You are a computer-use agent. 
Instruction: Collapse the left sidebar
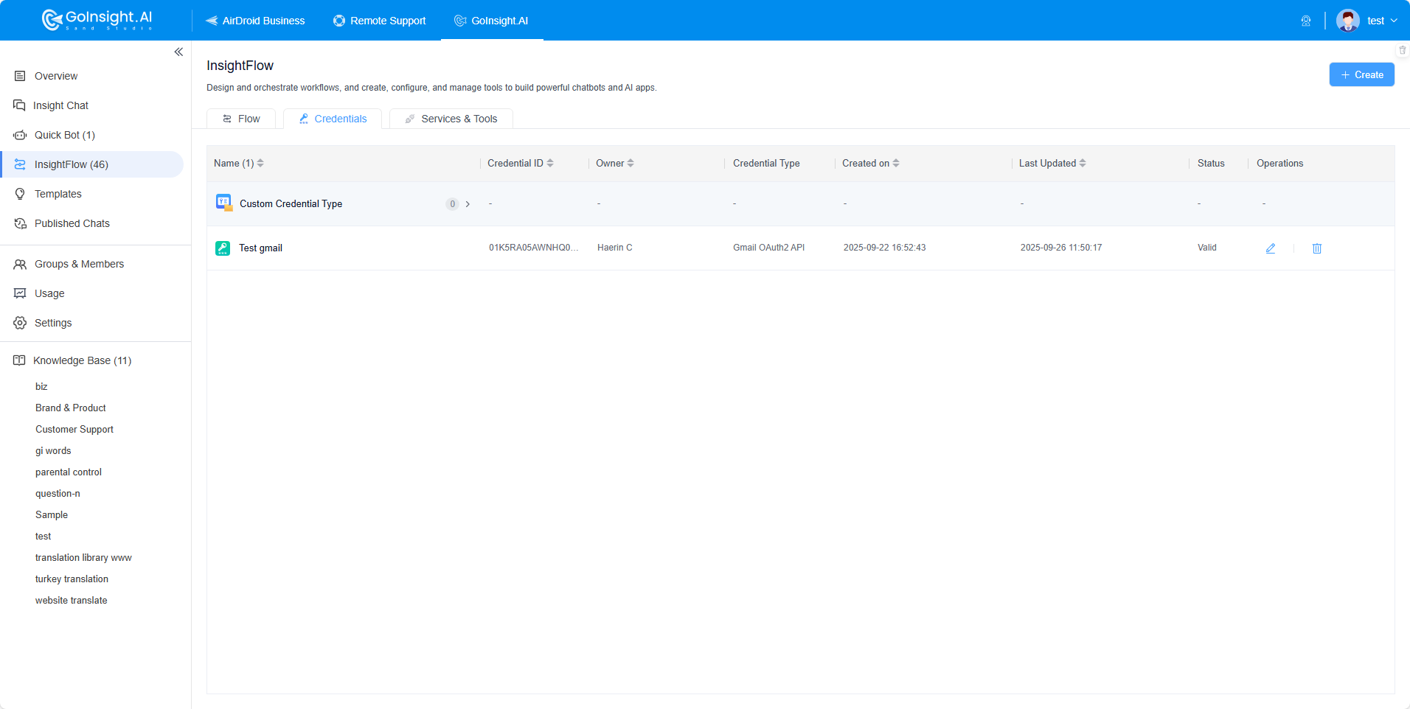(178, 52)
